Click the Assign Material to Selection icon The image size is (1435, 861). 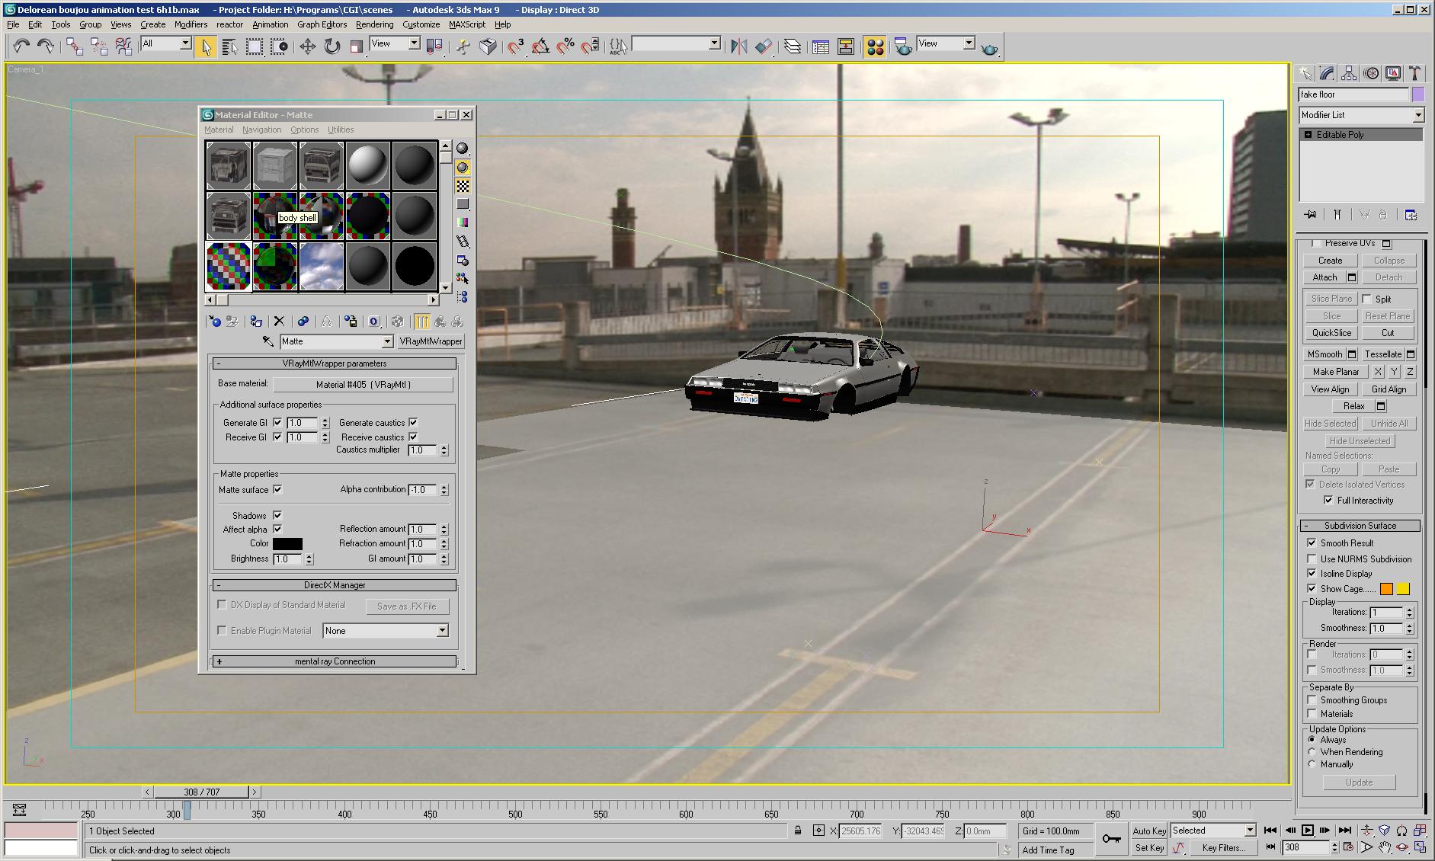tap(257, 321)
